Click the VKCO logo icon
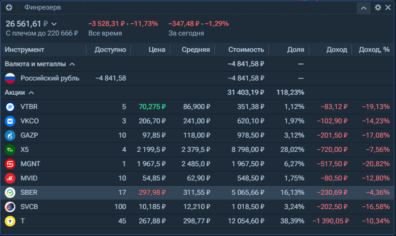 tap(10, 121)
